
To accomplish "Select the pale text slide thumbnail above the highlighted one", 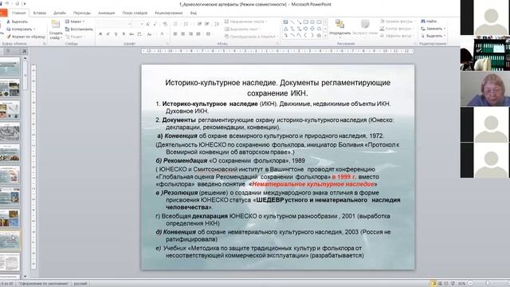I will [10, 218].
